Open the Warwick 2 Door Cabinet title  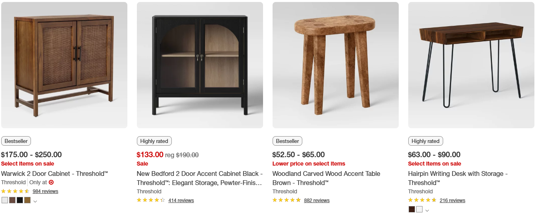pos(54,174)
